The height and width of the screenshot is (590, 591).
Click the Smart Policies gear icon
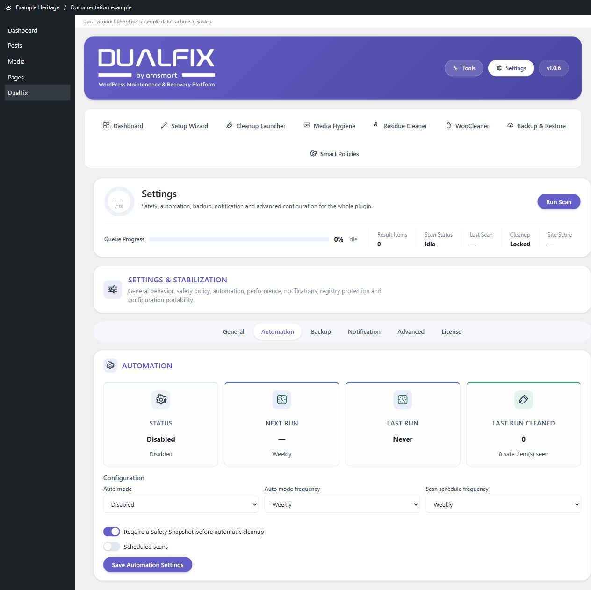pyautogui.click(x=313, y=153)
